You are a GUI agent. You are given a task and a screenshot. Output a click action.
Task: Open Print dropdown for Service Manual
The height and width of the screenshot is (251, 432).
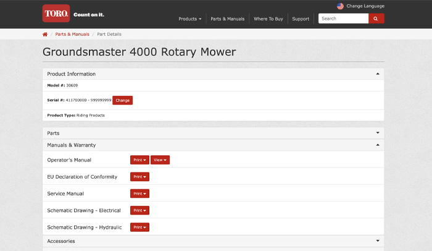point(139,194)
